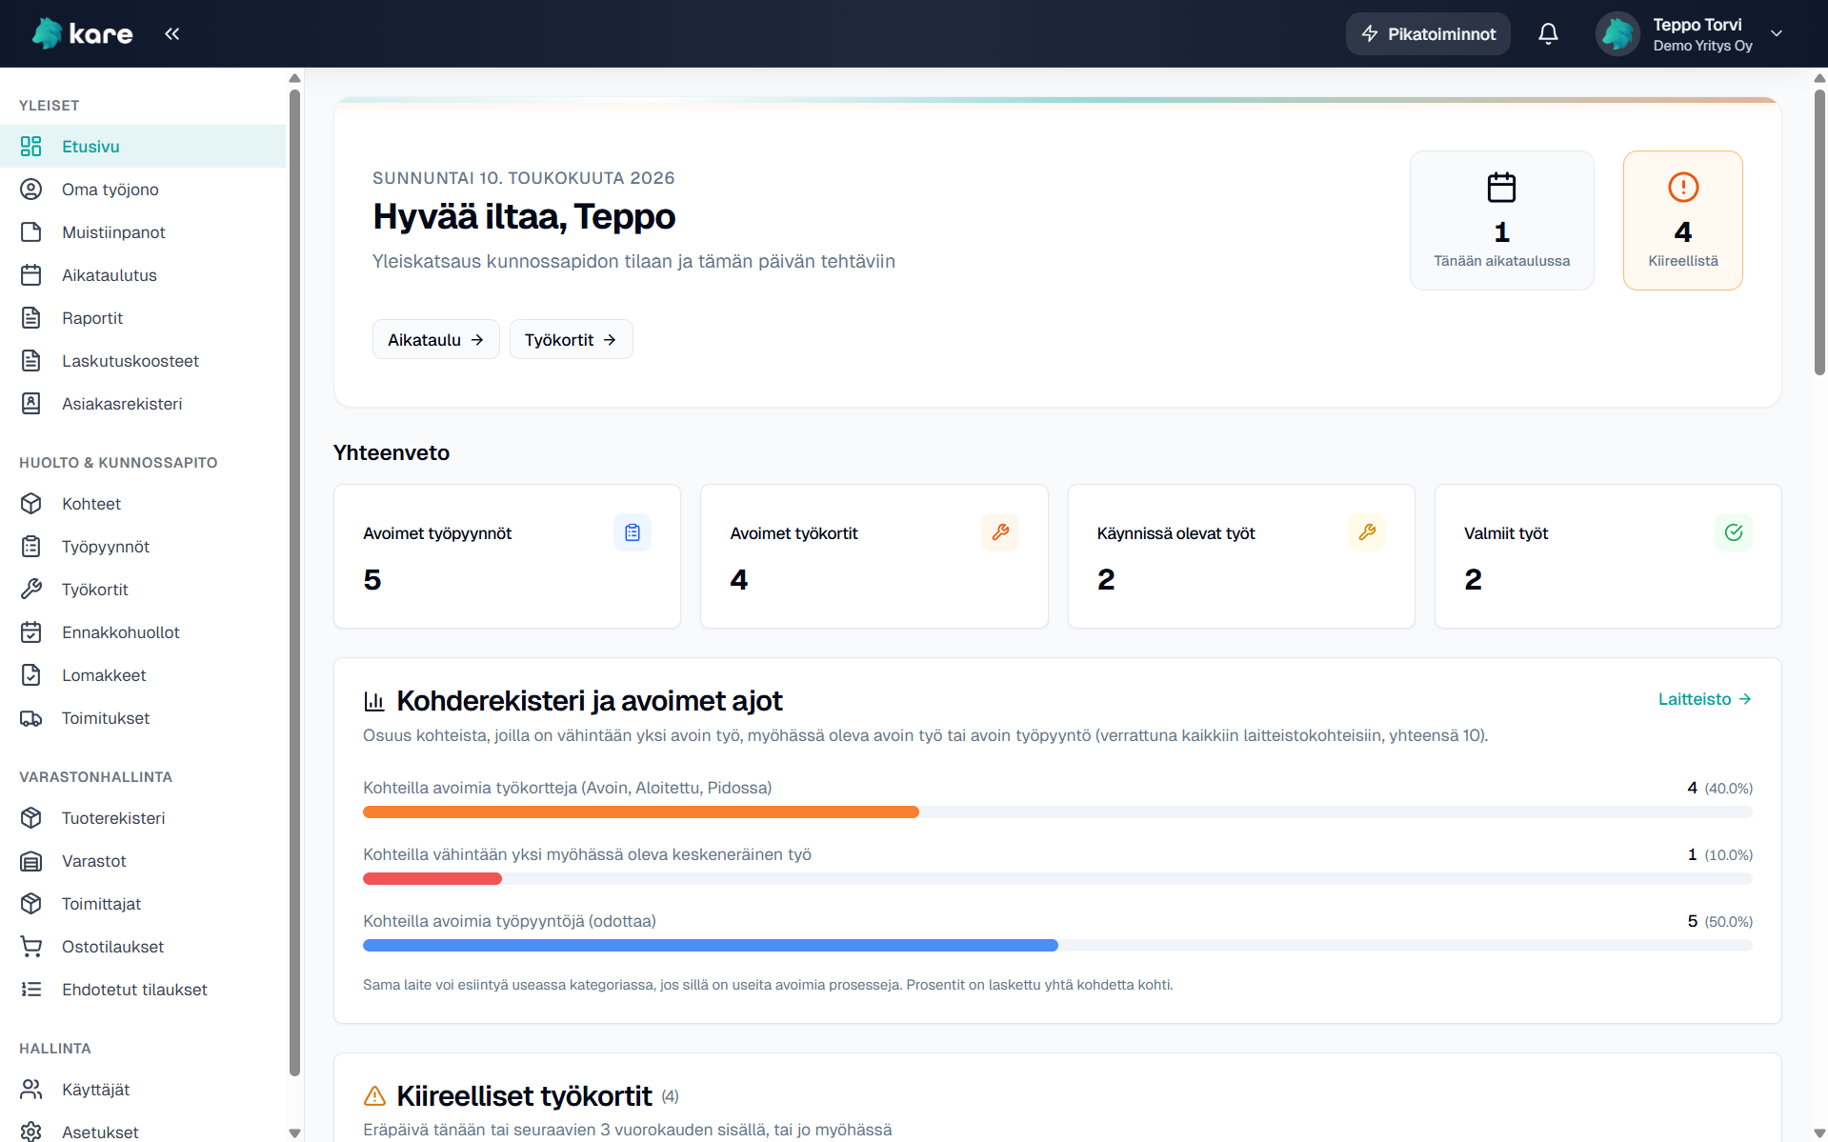1828x1142 pixels.
Task: Open the Valmiit työt summary card
Action: 1608,556
